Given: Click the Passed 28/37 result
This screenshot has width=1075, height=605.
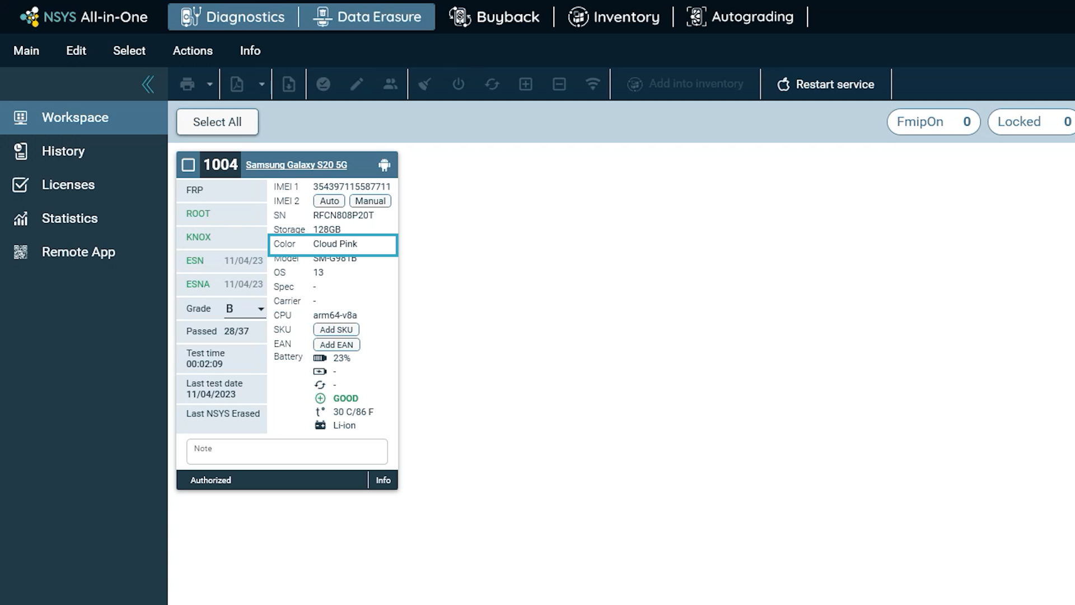Looking at the screenshot, I should point(222,332).
